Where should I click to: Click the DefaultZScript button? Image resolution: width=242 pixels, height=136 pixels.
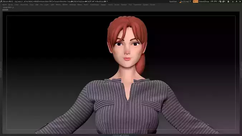point(204,1)
